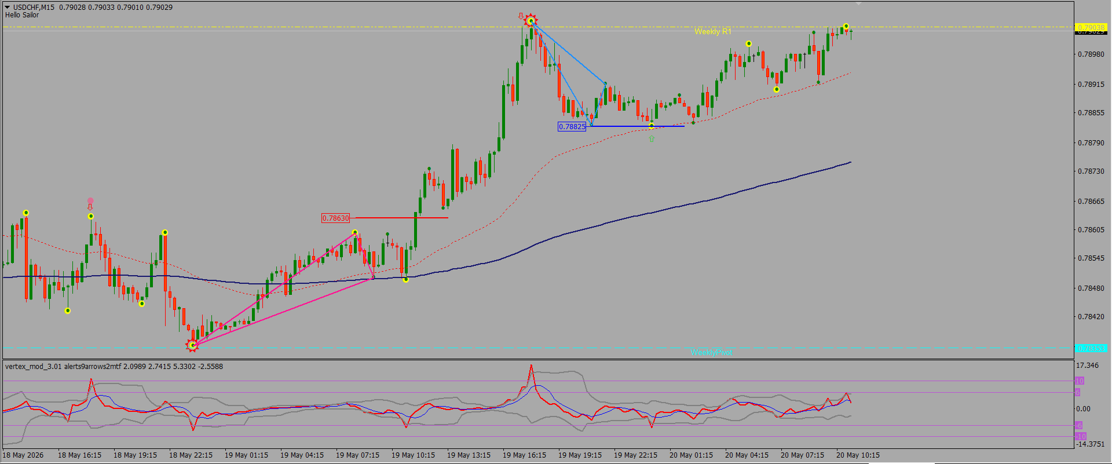The width and height of the screenshot is (1112, 464).
Task: Click the chart shift triangle marker at top
Action: (858, 3)
